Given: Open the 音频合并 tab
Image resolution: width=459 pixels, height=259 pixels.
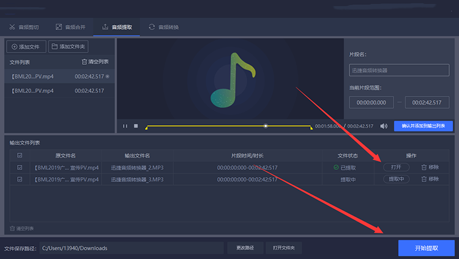Looking at the screenshot, I should pos(70,27).
